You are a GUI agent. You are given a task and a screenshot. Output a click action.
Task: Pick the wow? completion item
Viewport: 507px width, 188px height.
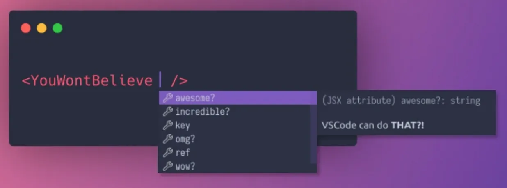(x=235, y=166)
